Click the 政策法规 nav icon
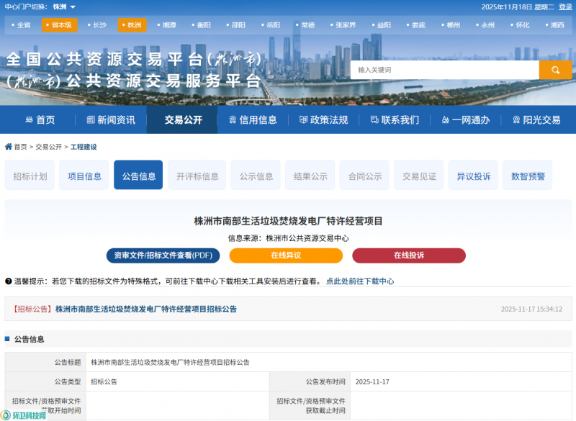Viewport: 576px width, 421px height. click(303, 120)
